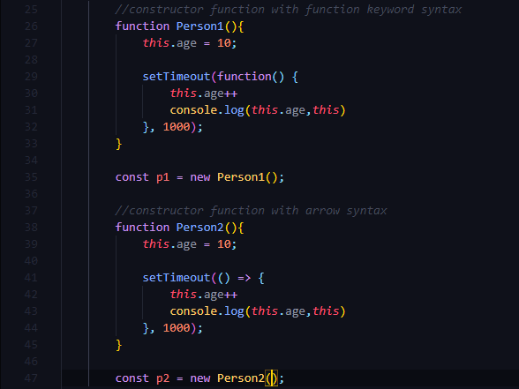Click the function keyword on line 38
This screenshot has height=389, width=519.
point(142,228)
